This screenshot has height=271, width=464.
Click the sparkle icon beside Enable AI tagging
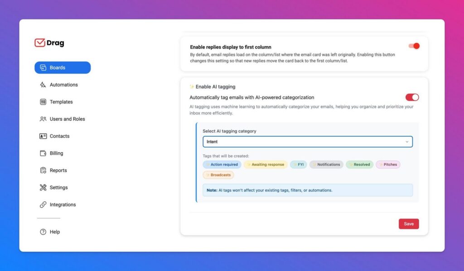coord(192,87)
